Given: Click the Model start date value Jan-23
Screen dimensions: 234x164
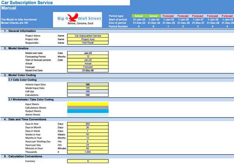Looking at the screenshot, I should pyautogui.click(x=88, y=53).
